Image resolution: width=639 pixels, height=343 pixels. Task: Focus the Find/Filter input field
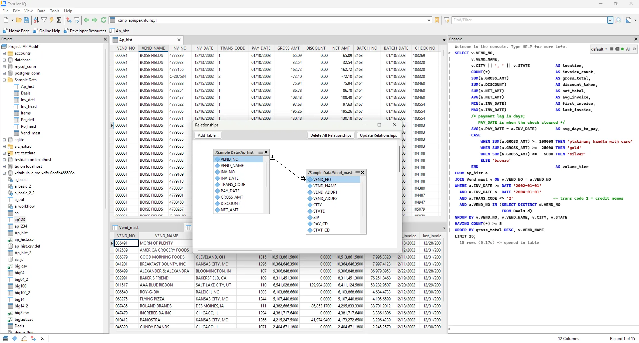529,20
